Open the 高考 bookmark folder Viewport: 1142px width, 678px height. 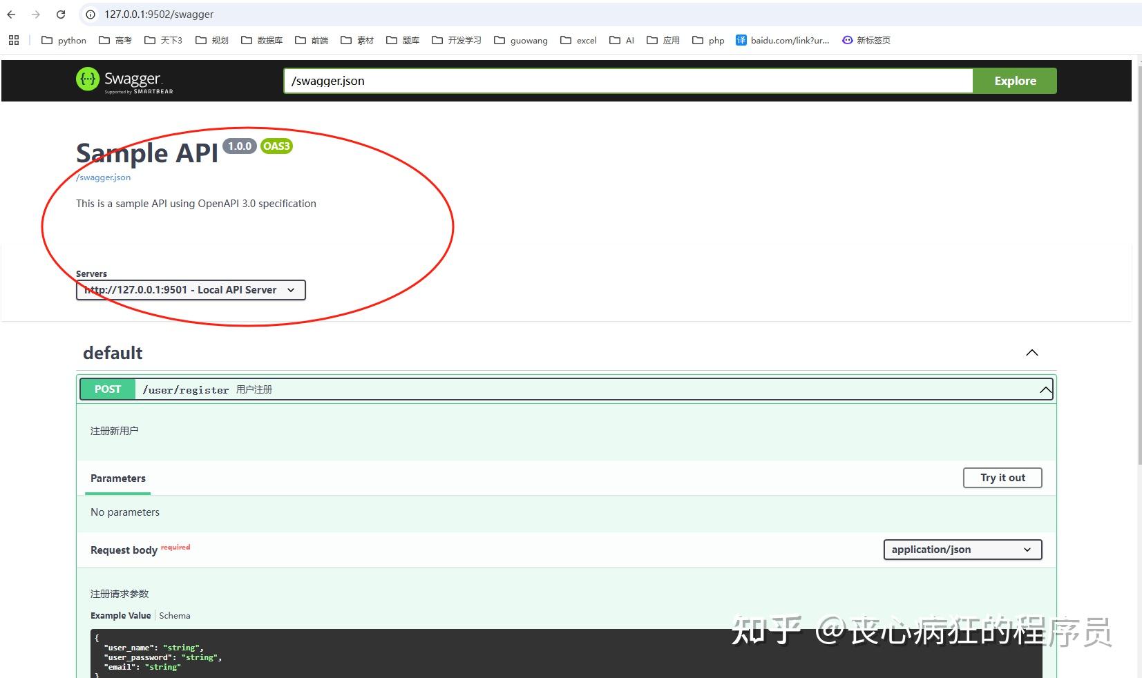coord(115,40)
